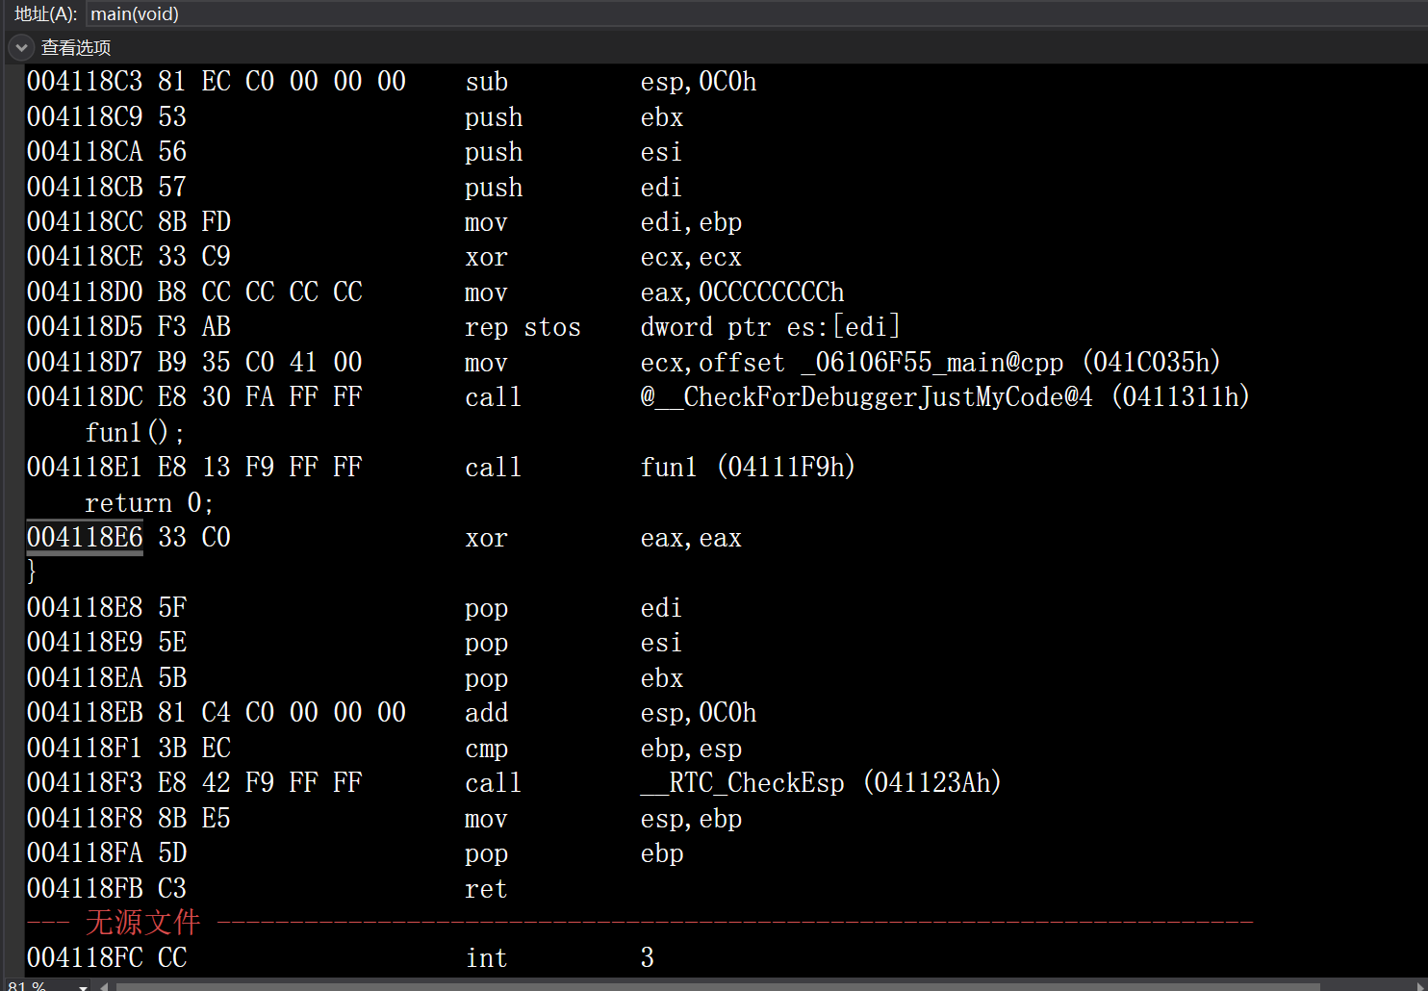Click the 地址(A): address label
The width and height of the screenshot is (1428, 991).
click(45, 13)
